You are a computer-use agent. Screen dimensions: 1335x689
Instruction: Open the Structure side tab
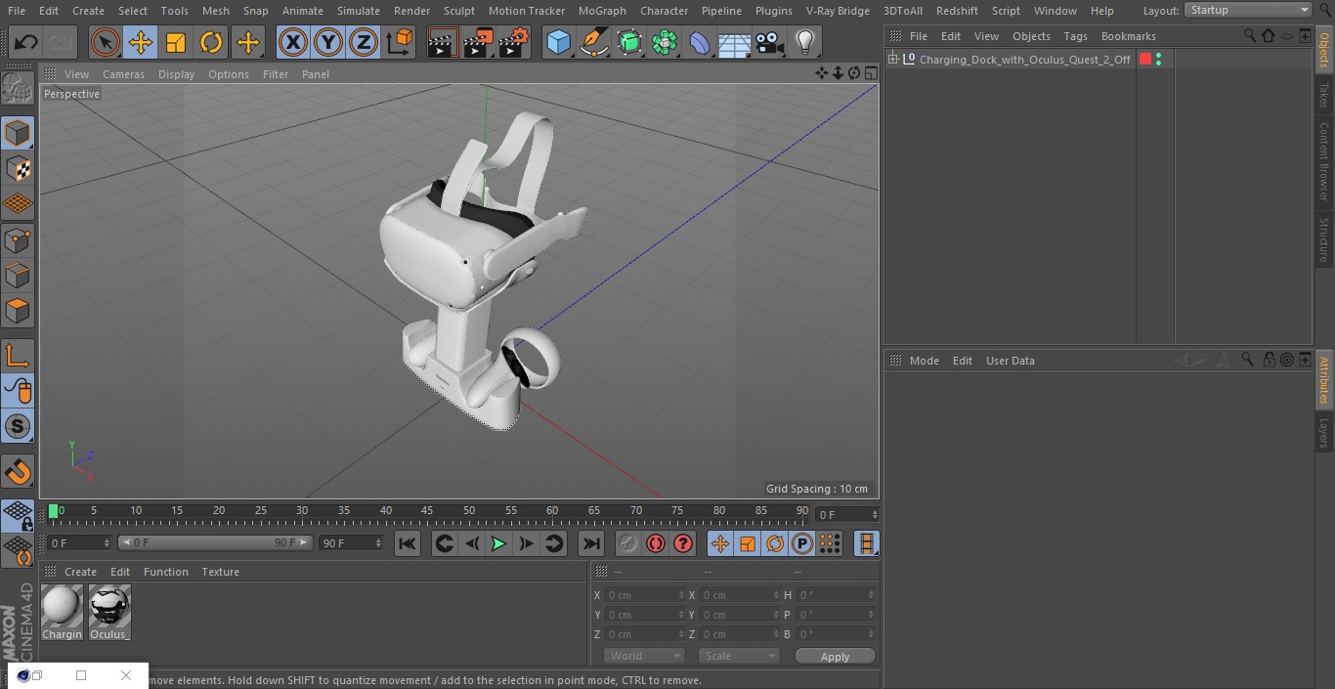point(1324,239)
